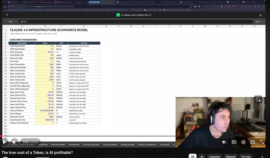The height and width of the screenshot is (158, 270).
Task: Select the All filter chip
Action: click(x=193, y=156)
